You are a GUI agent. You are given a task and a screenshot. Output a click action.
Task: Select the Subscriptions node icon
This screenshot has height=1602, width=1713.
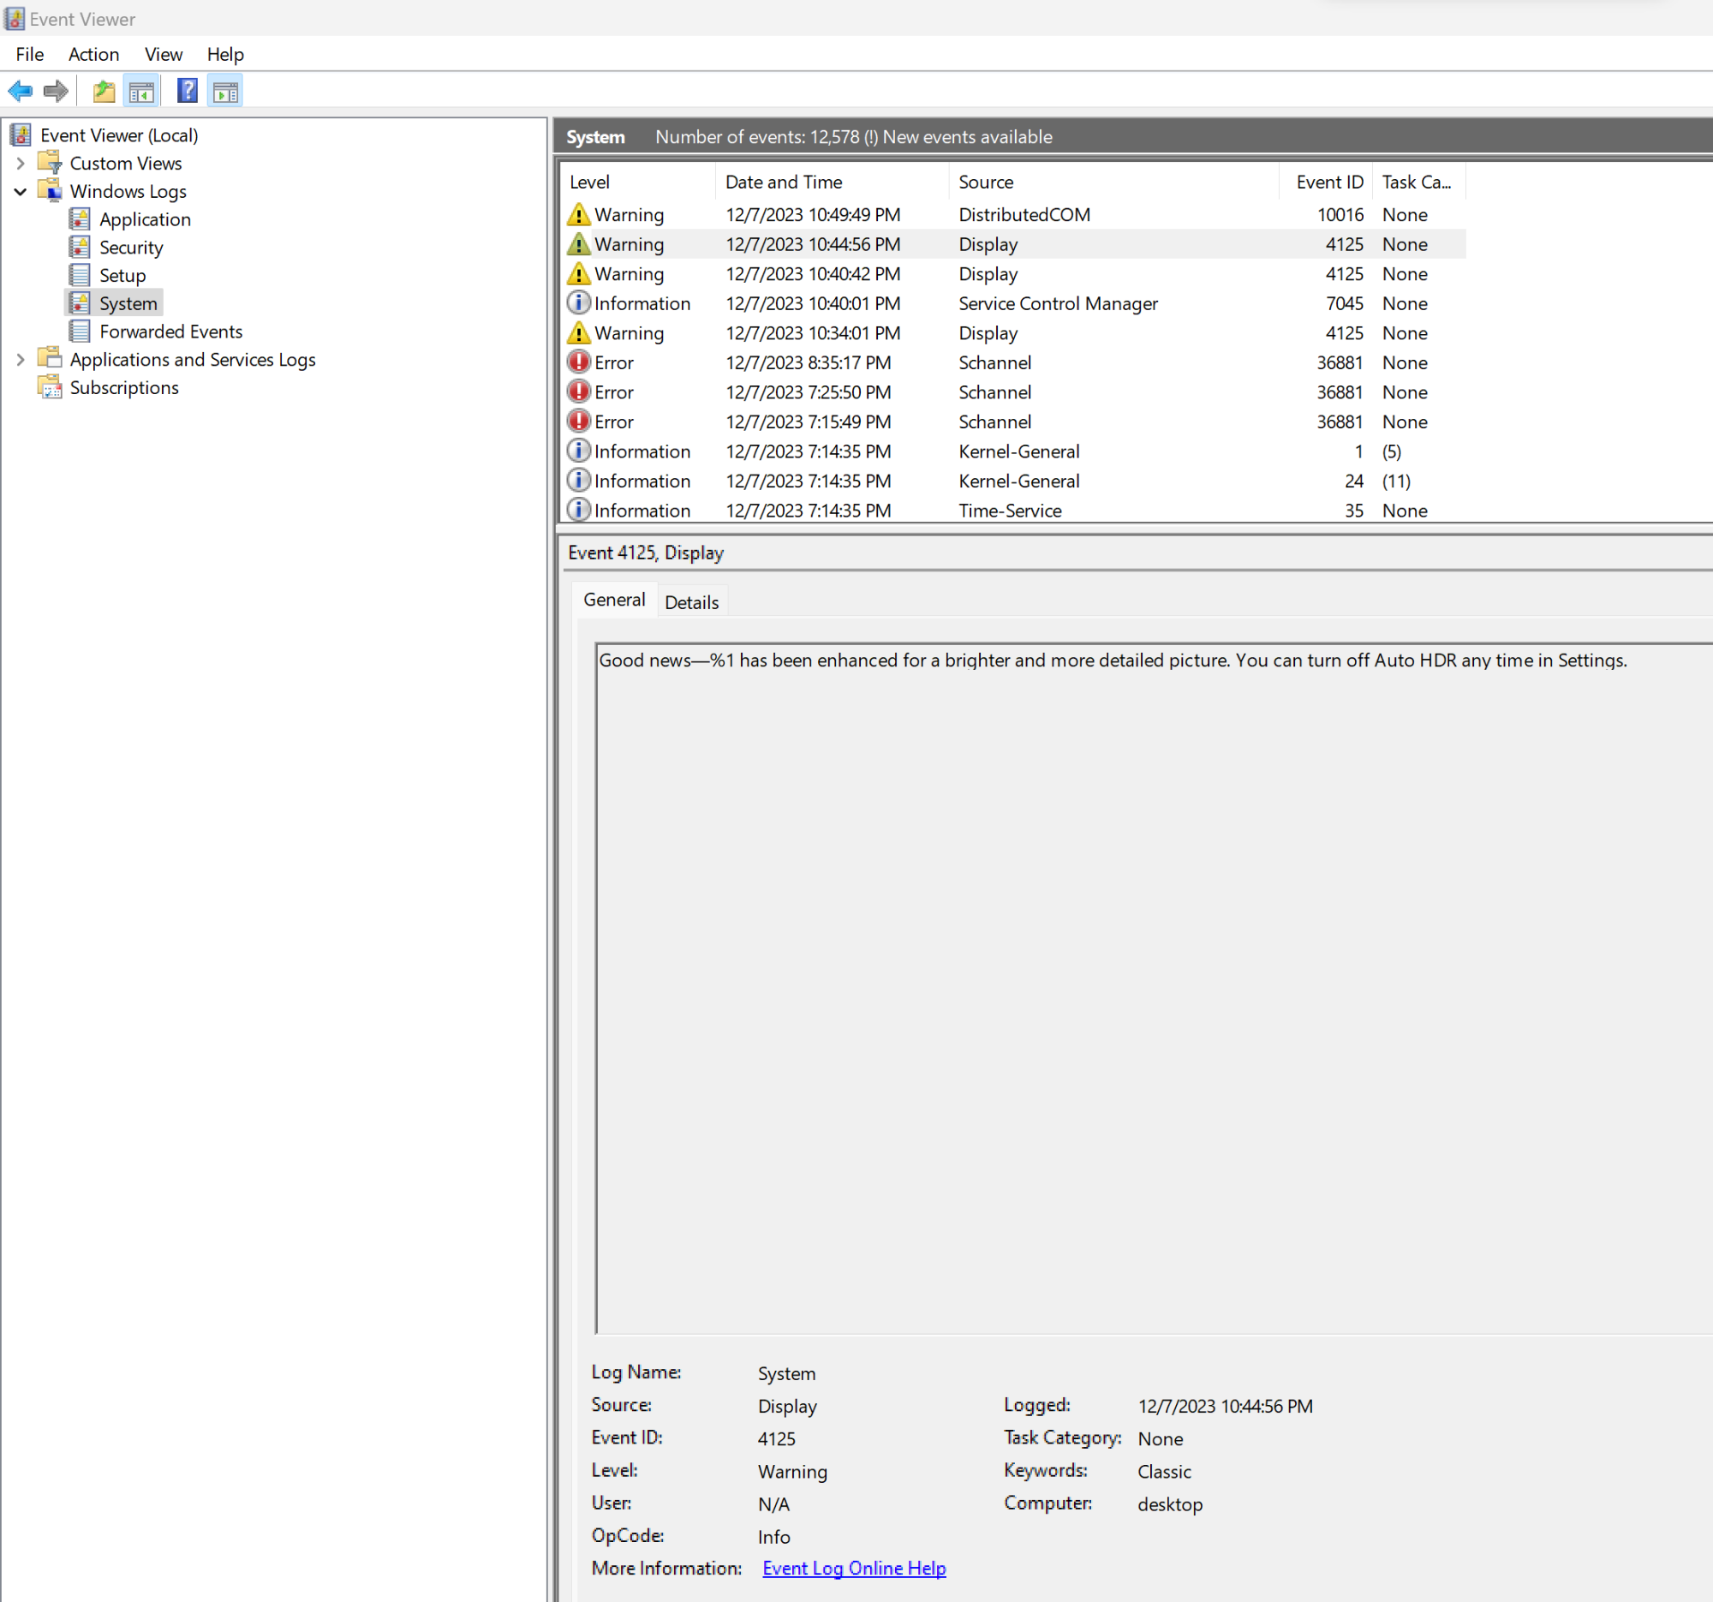50,387
